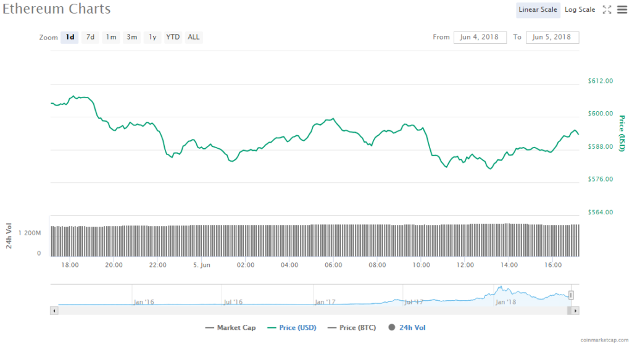Click the scrollbar left arrow
This screenshot has width=632, height=344.
coord(54,311)
